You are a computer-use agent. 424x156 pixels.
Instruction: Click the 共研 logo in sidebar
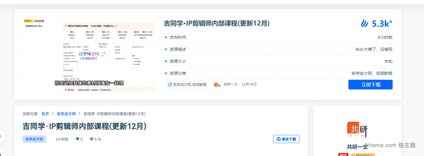[357, 129]
